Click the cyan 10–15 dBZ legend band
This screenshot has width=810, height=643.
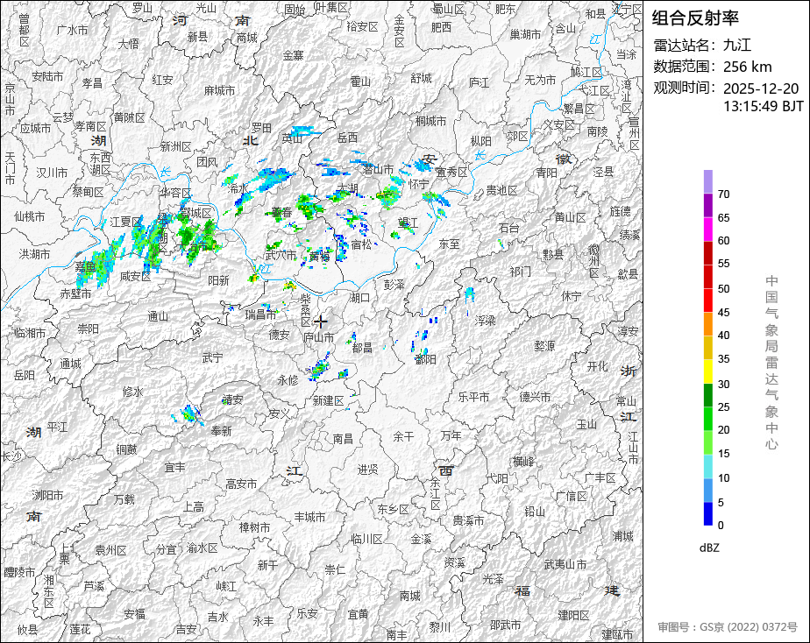[x=707, y=466]
